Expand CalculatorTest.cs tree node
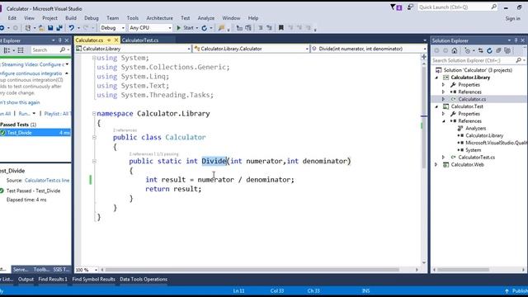The image size is (528, 297). 444,158
